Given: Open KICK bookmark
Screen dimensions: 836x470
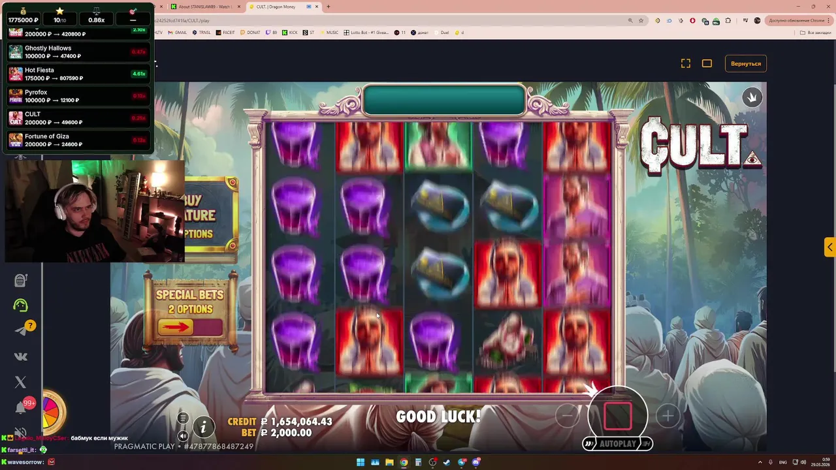Looking at the screenshot, I should tap(289, 33).
